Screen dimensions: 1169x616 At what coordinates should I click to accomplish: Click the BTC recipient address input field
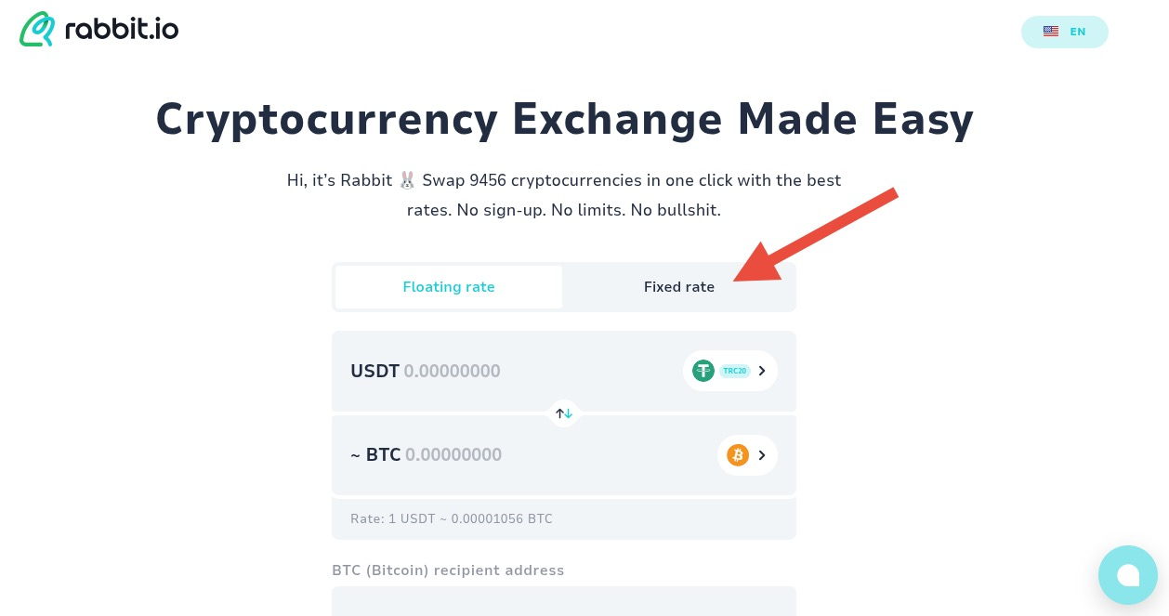tap(564, 606)
